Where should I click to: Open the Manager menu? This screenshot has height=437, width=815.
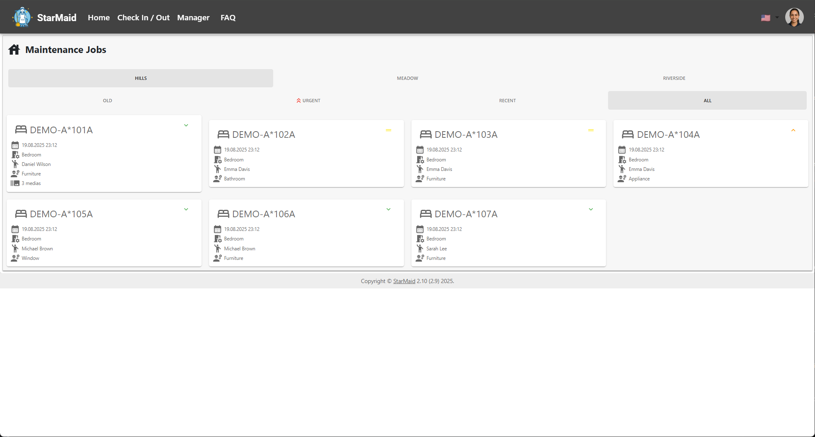coord(193,17)
